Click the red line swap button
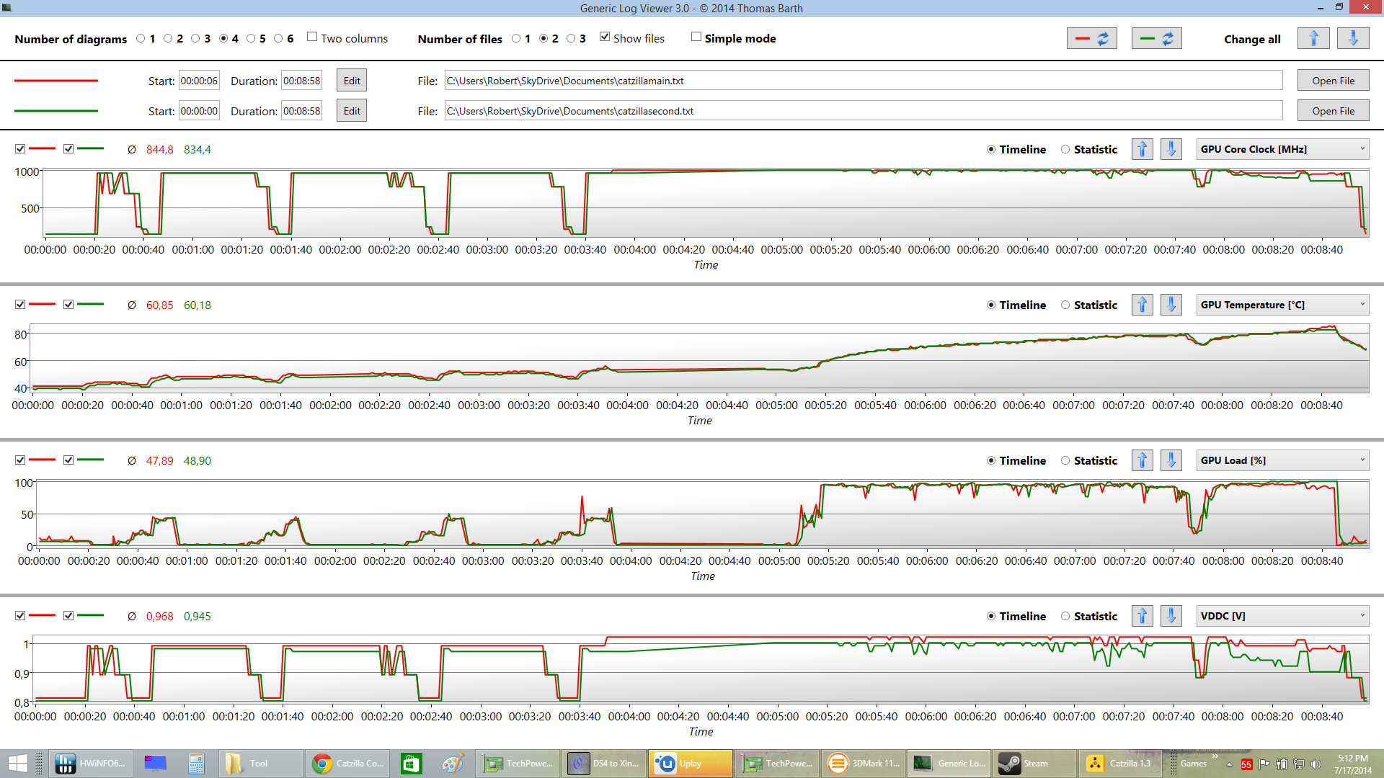The width and height of the screenshot is (1384, 778). click(1091, 38)
